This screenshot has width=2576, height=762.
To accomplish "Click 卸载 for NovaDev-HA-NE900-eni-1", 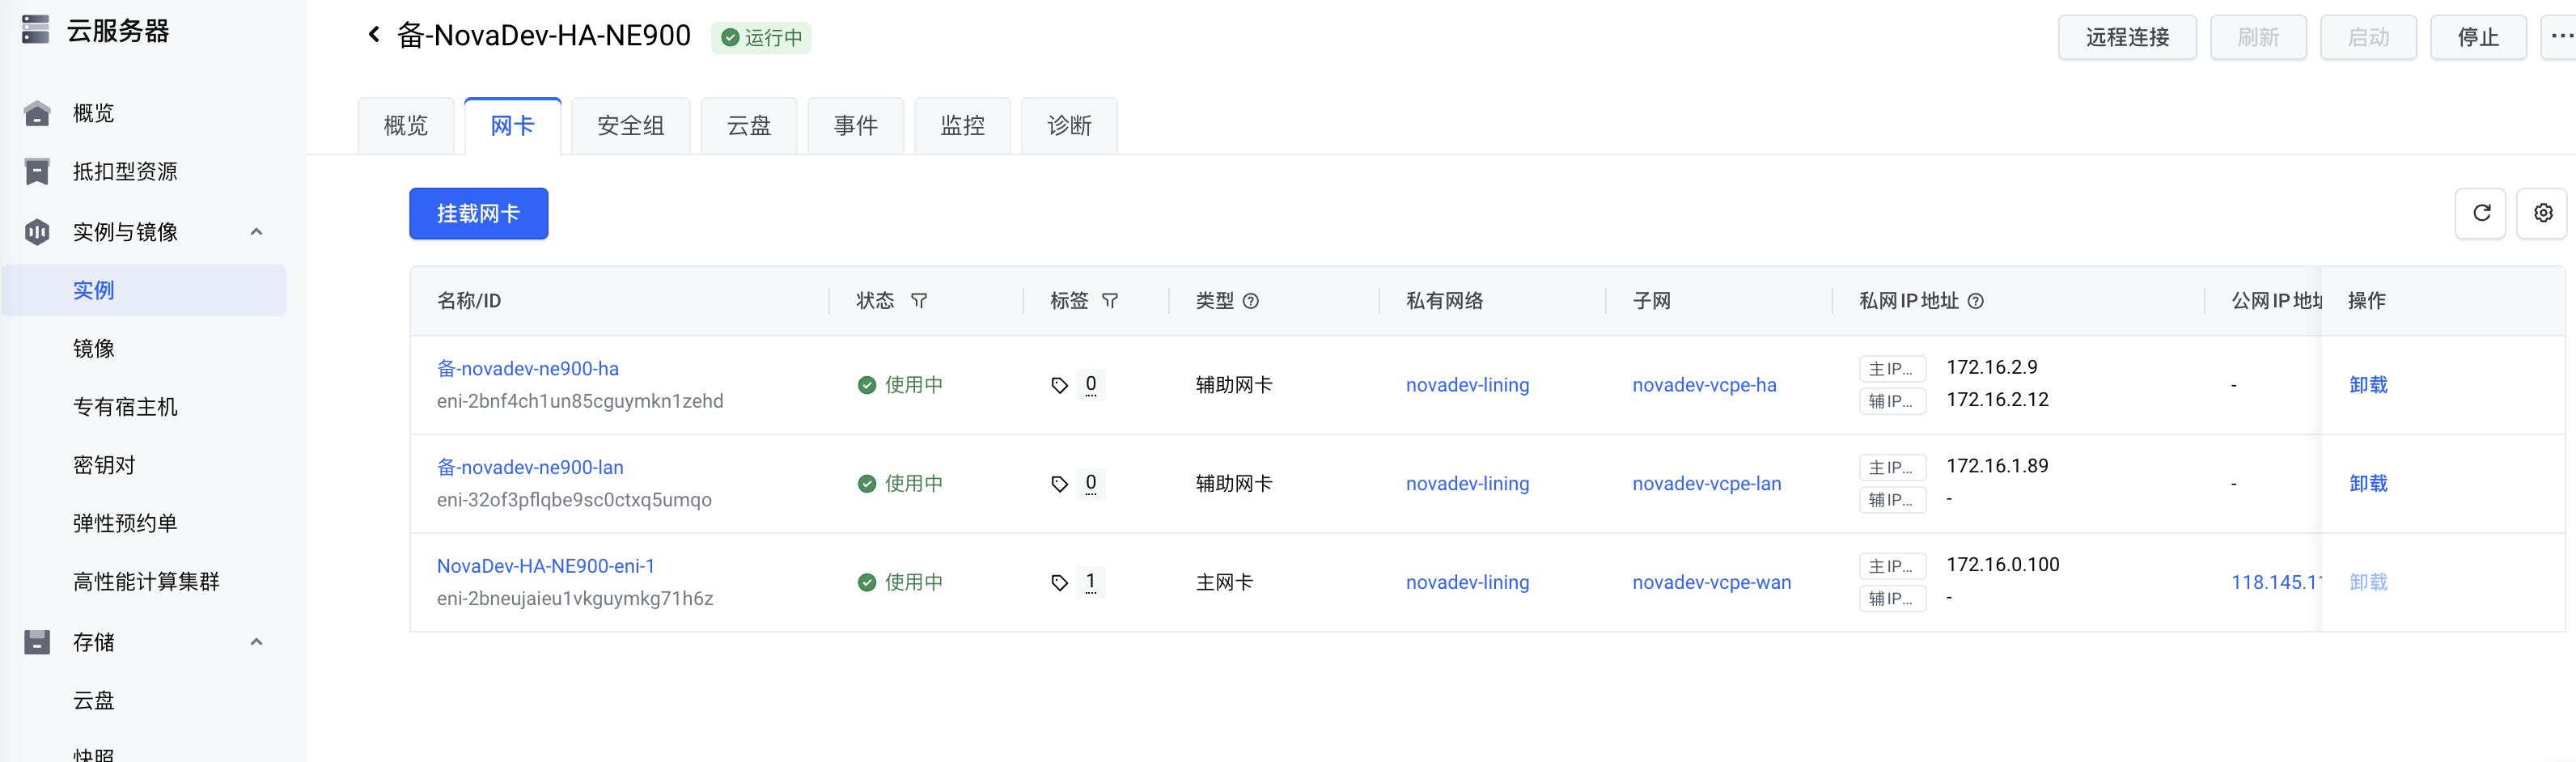I will [x=2368, y=583].
